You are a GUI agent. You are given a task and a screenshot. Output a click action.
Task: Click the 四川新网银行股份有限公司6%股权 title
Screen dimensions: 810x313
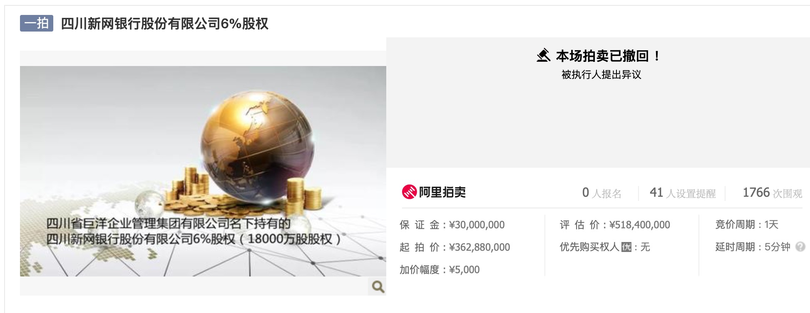coord(165,24)
